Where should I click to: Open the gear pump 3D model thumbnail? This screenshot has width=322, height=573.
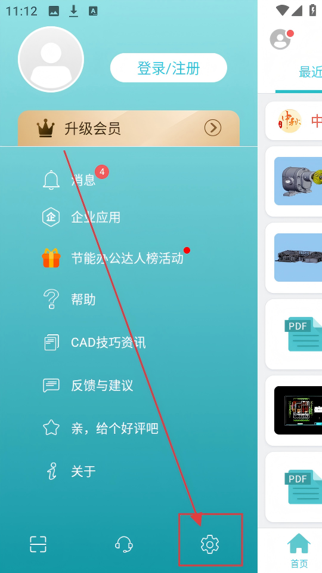coord(298,181)
